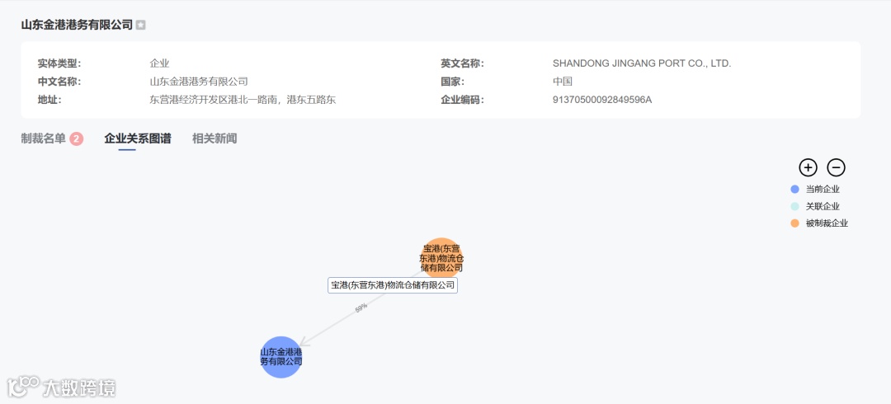Click the 宝港(东营东港)物流仓储有限公司 tooltip label

[393, 285]
